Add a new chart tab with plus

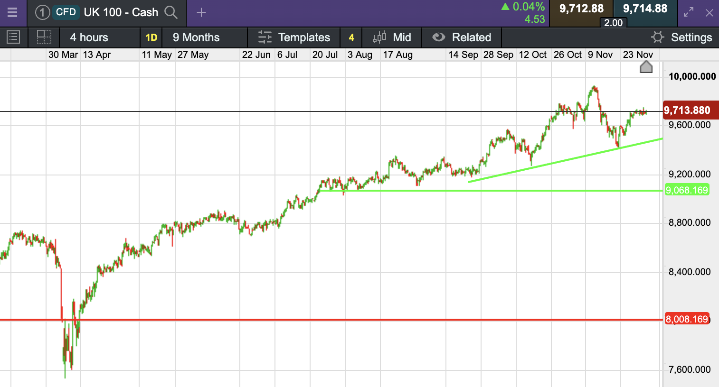[x=201, y=12]
